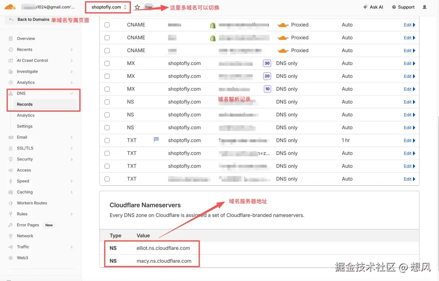Check the MX priority 20 record
This screenshot has width=439, height=281.
[x=107, y=76]
